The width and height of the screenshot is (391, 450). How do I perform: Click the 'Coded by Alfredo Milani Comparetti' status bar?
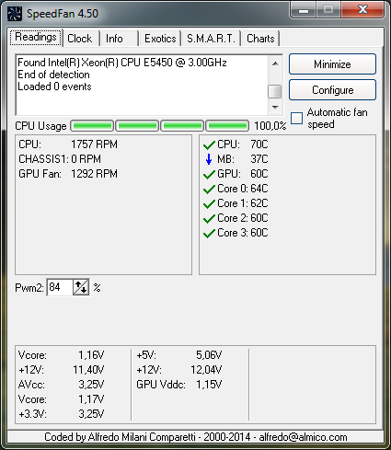pyautogui.click(x=196, y=437)
